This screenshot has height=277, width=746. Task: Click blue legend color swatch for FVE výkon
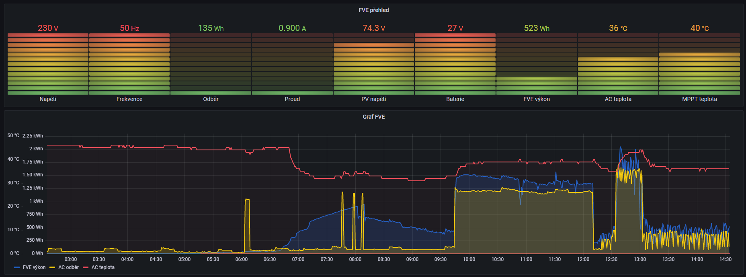(17, 267)
